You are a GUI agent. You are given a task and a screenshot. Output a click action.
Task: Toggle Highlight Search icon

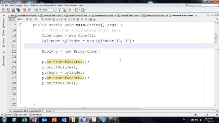[53, 19]
